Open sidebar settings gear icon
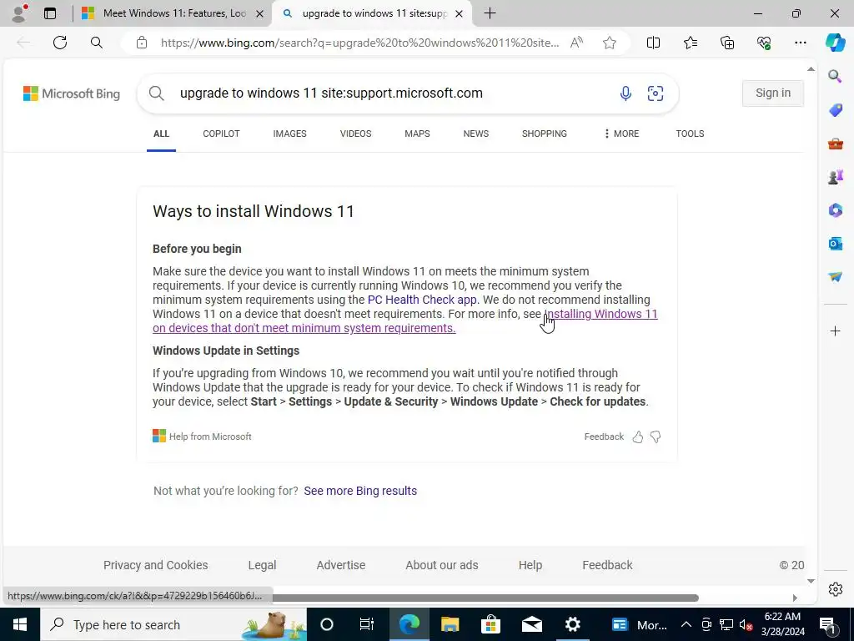 [835, 589]
